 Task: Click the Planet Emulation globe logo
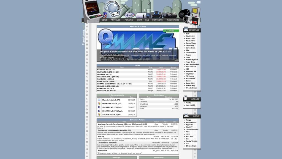pyautogui.click(x=113, y=8)
